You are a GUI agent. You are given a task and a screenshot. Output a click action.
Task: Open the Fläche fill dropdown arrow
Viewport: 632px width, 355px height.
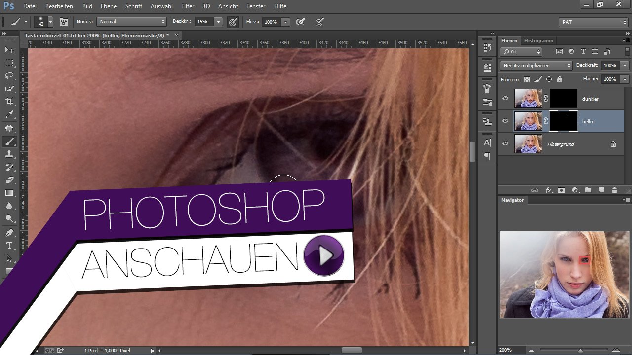625,79
